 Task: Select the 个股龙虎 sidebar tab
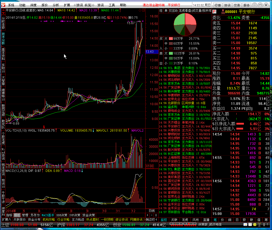(x=3, y=138)
